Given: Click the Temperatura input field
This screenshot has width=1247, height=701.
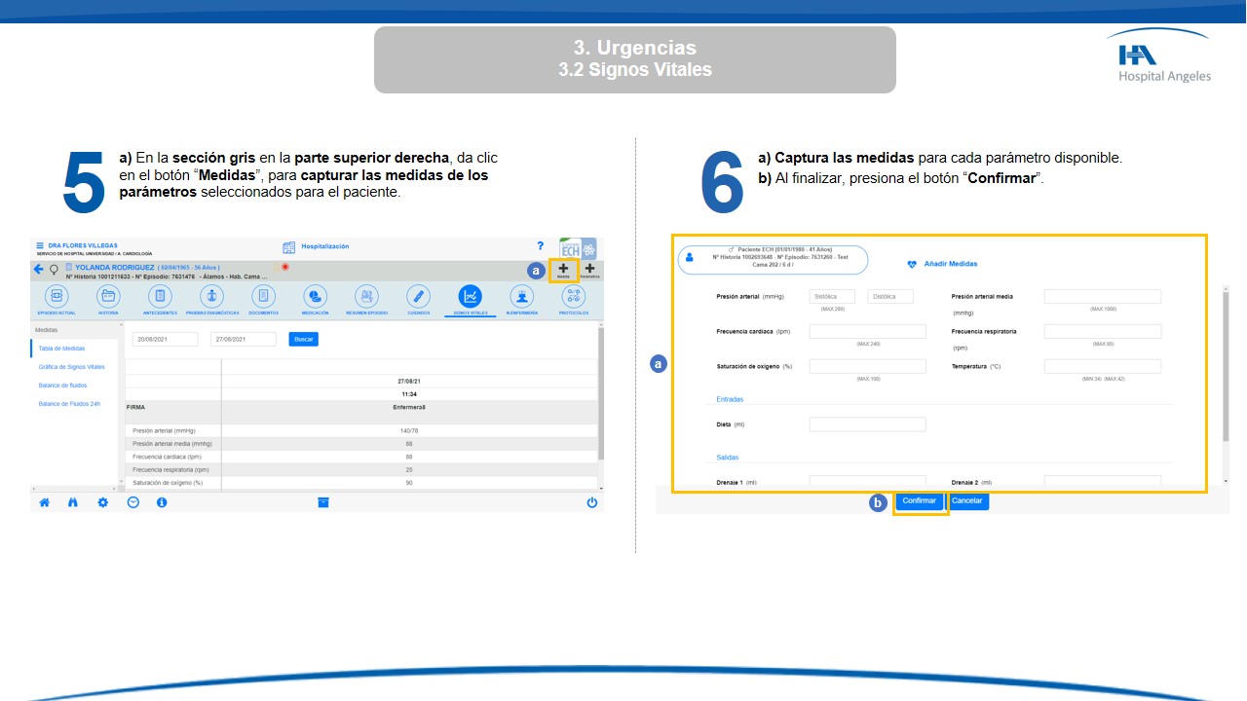Looking at the screenshot, I should pyautogui.click(x=1102, y=367).
